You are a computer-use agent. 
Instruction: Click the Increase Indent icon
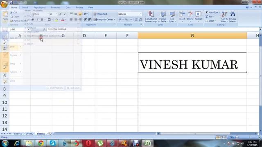point(90,20)
